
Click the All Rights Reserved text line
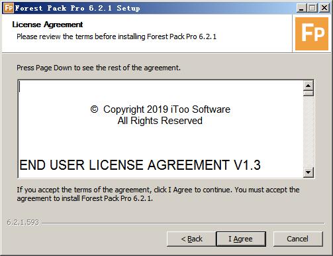pyautogui.click(x=160, y=121)
